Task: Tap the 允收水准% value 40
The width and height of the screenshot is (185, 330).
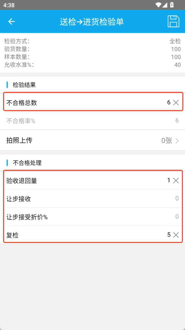Action: click(177, 65)
